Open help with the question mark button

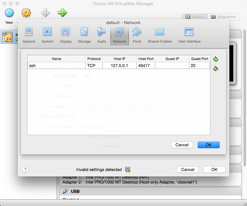[x=25, y=169]
